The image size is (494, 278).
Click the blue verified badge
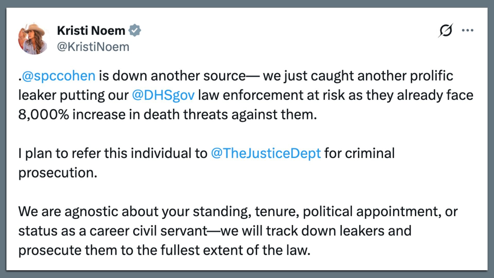[135, 30]
